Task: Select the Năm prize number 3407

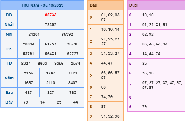Action: point(73,83)
